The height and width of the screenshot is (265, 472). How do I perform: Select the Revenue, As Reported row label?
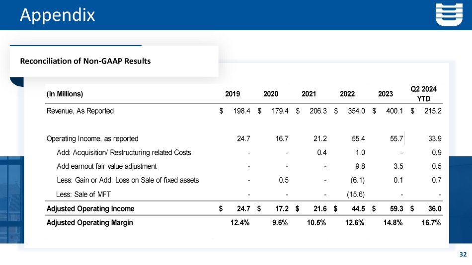[80, 111]
